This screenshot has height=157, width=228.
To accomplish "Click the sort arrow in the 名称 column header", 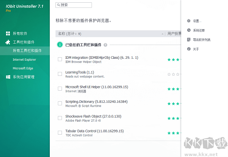I will (x=162, y=34).
